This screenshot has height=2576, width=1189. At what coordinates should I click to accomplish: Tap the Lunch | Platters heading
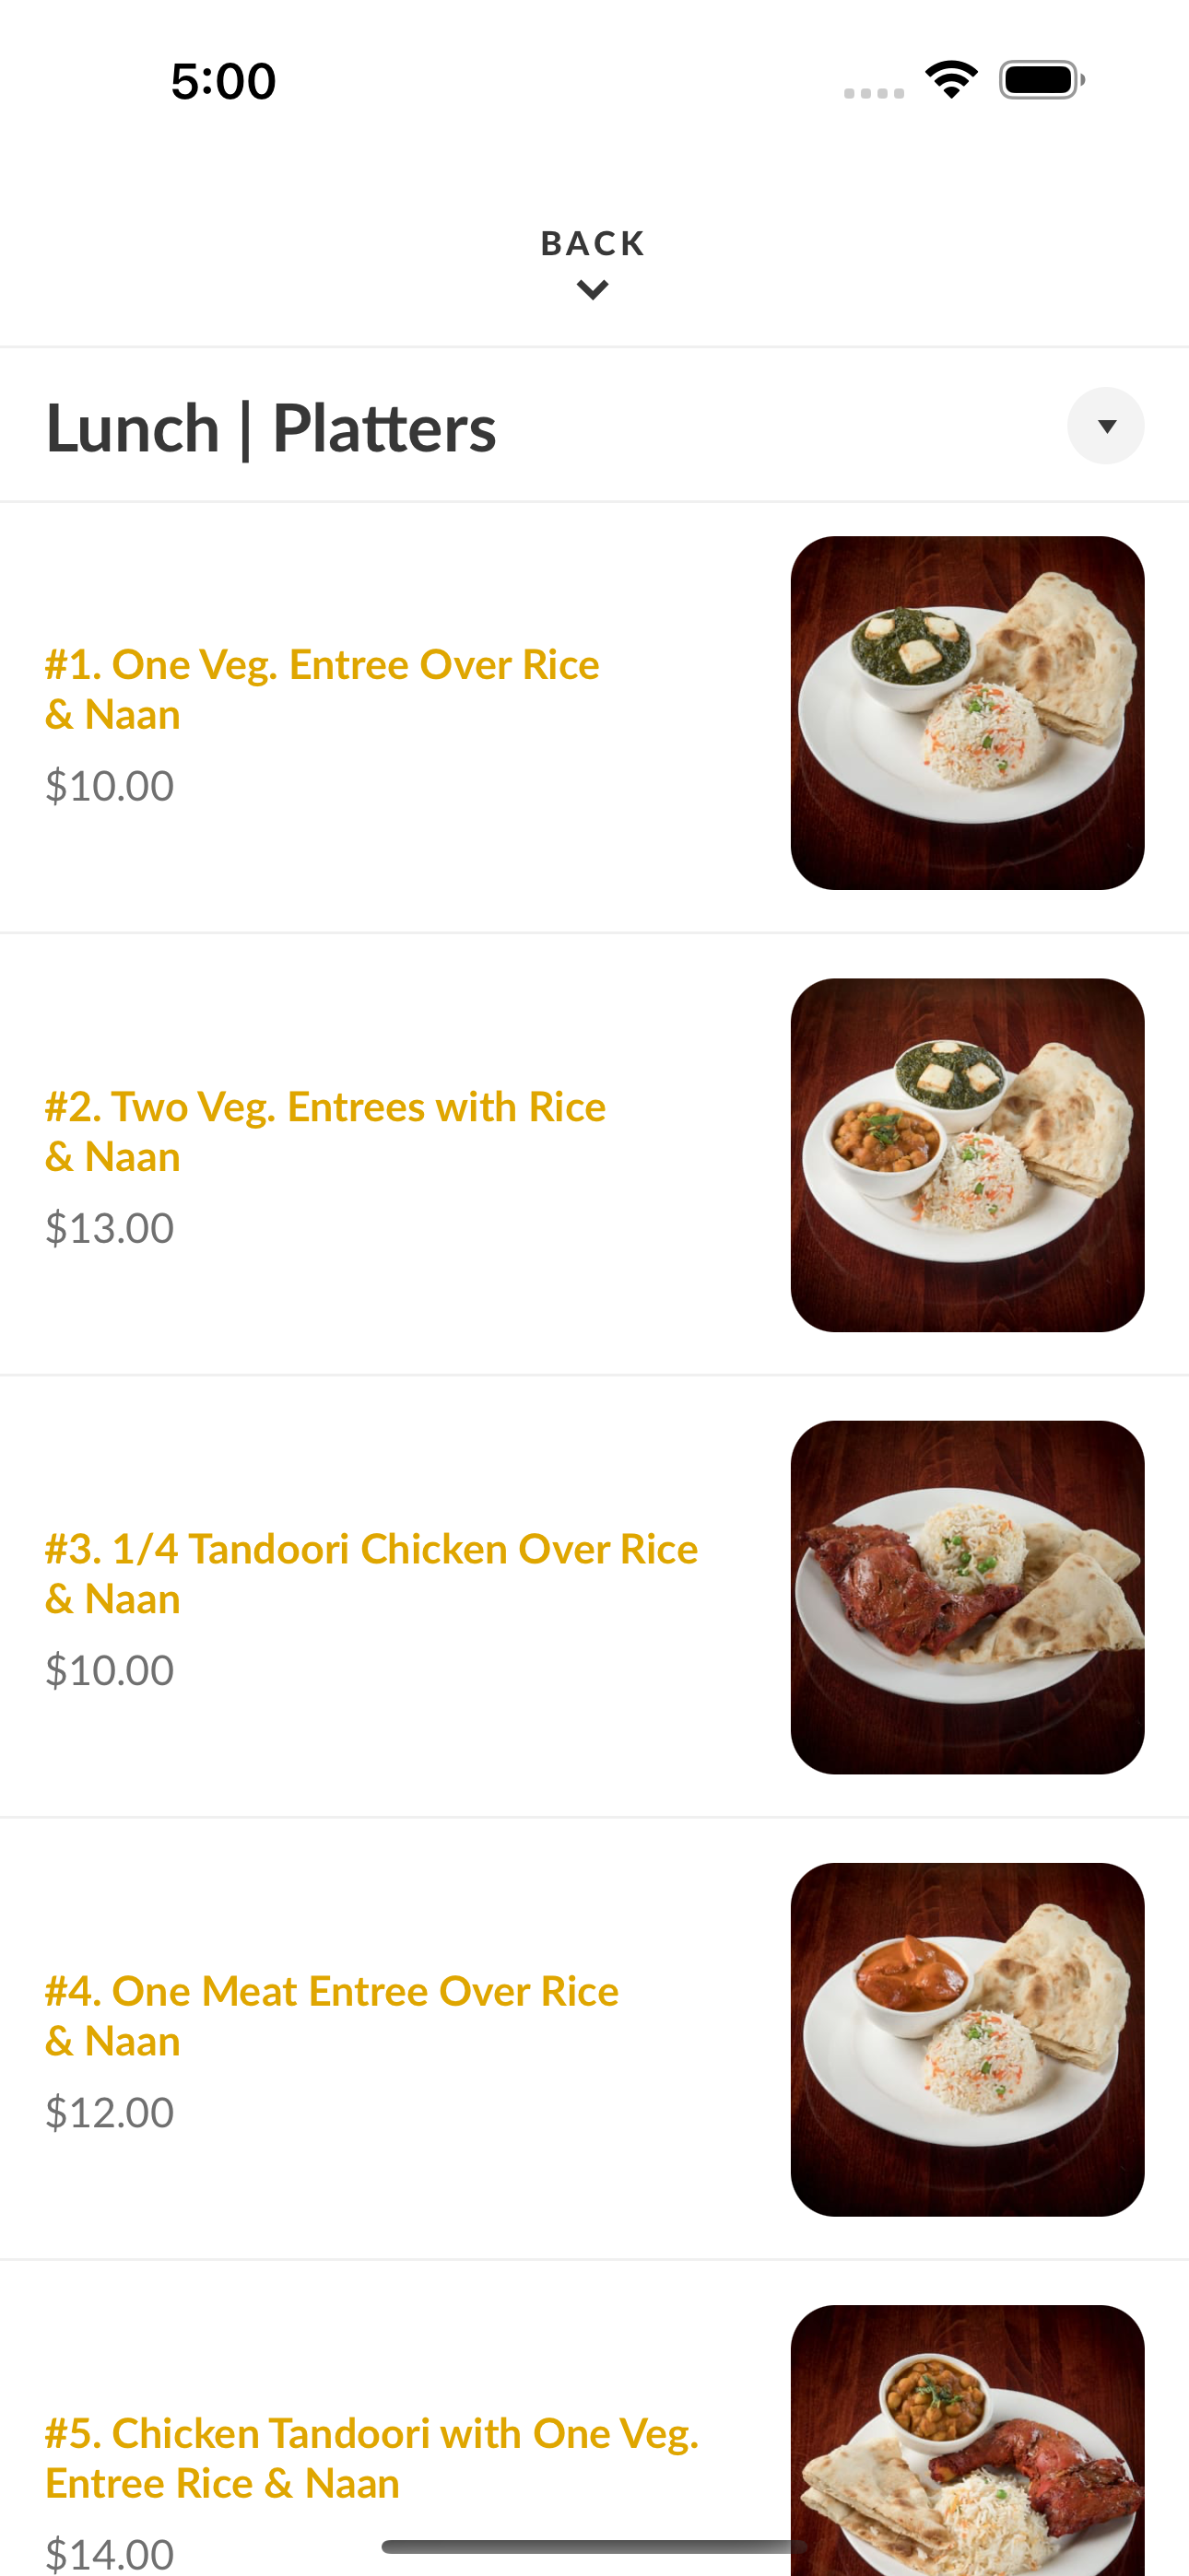pyautogui.click(x=271, y=428)
